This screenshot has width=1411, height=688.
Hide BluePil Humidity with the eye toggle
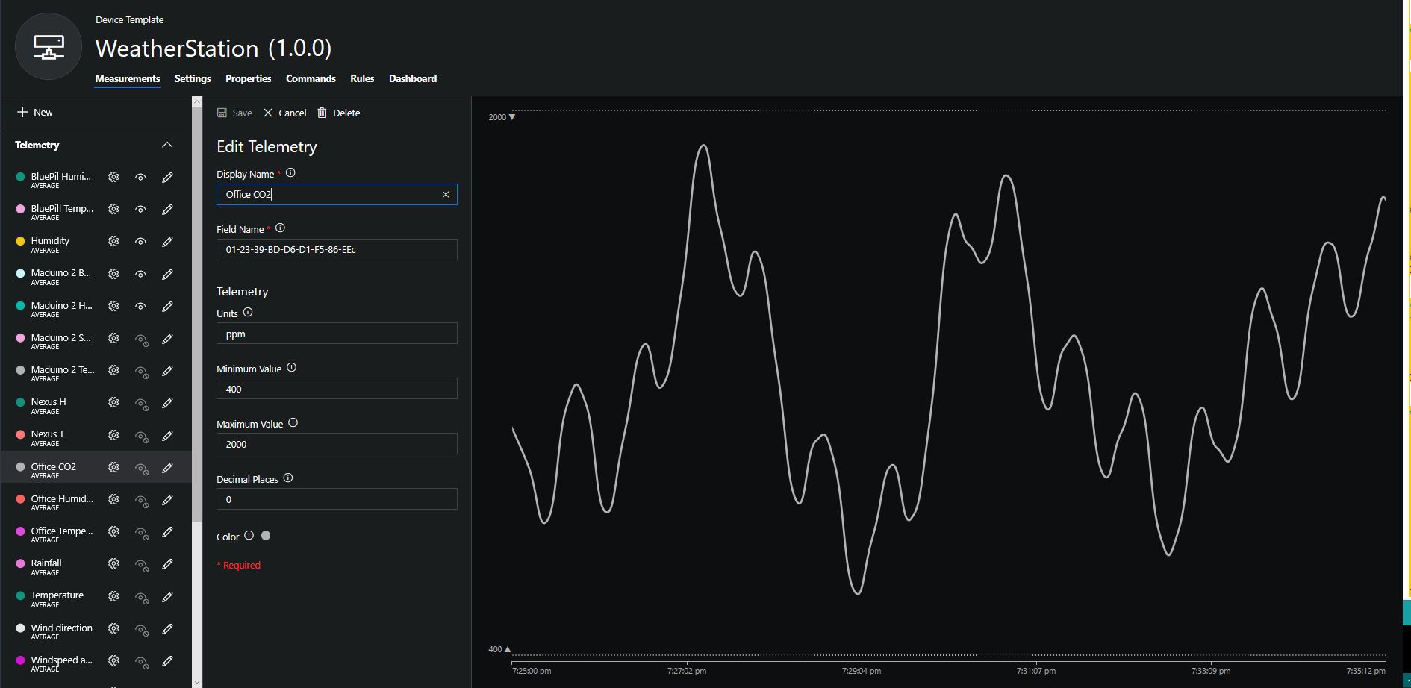pyautogui.click(x=140, y=178)
